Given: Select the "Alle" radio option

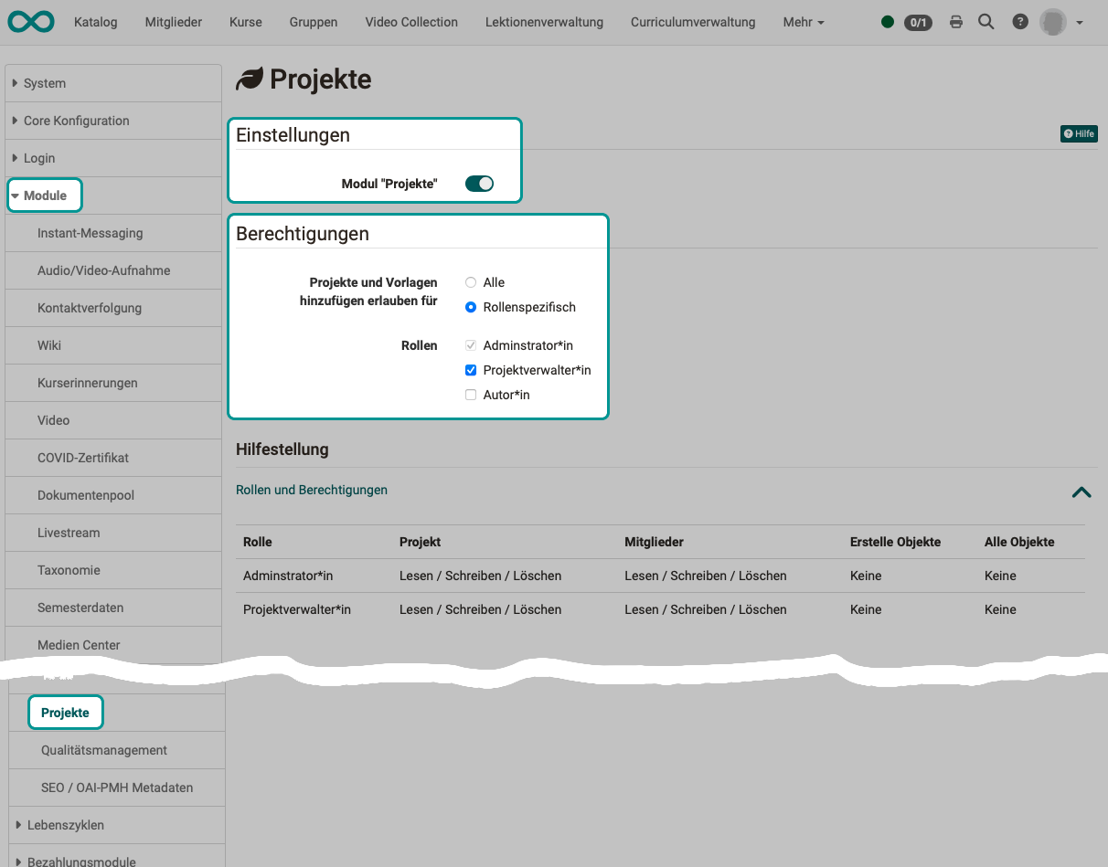Looking at the screenshot, I should [471, 282].
